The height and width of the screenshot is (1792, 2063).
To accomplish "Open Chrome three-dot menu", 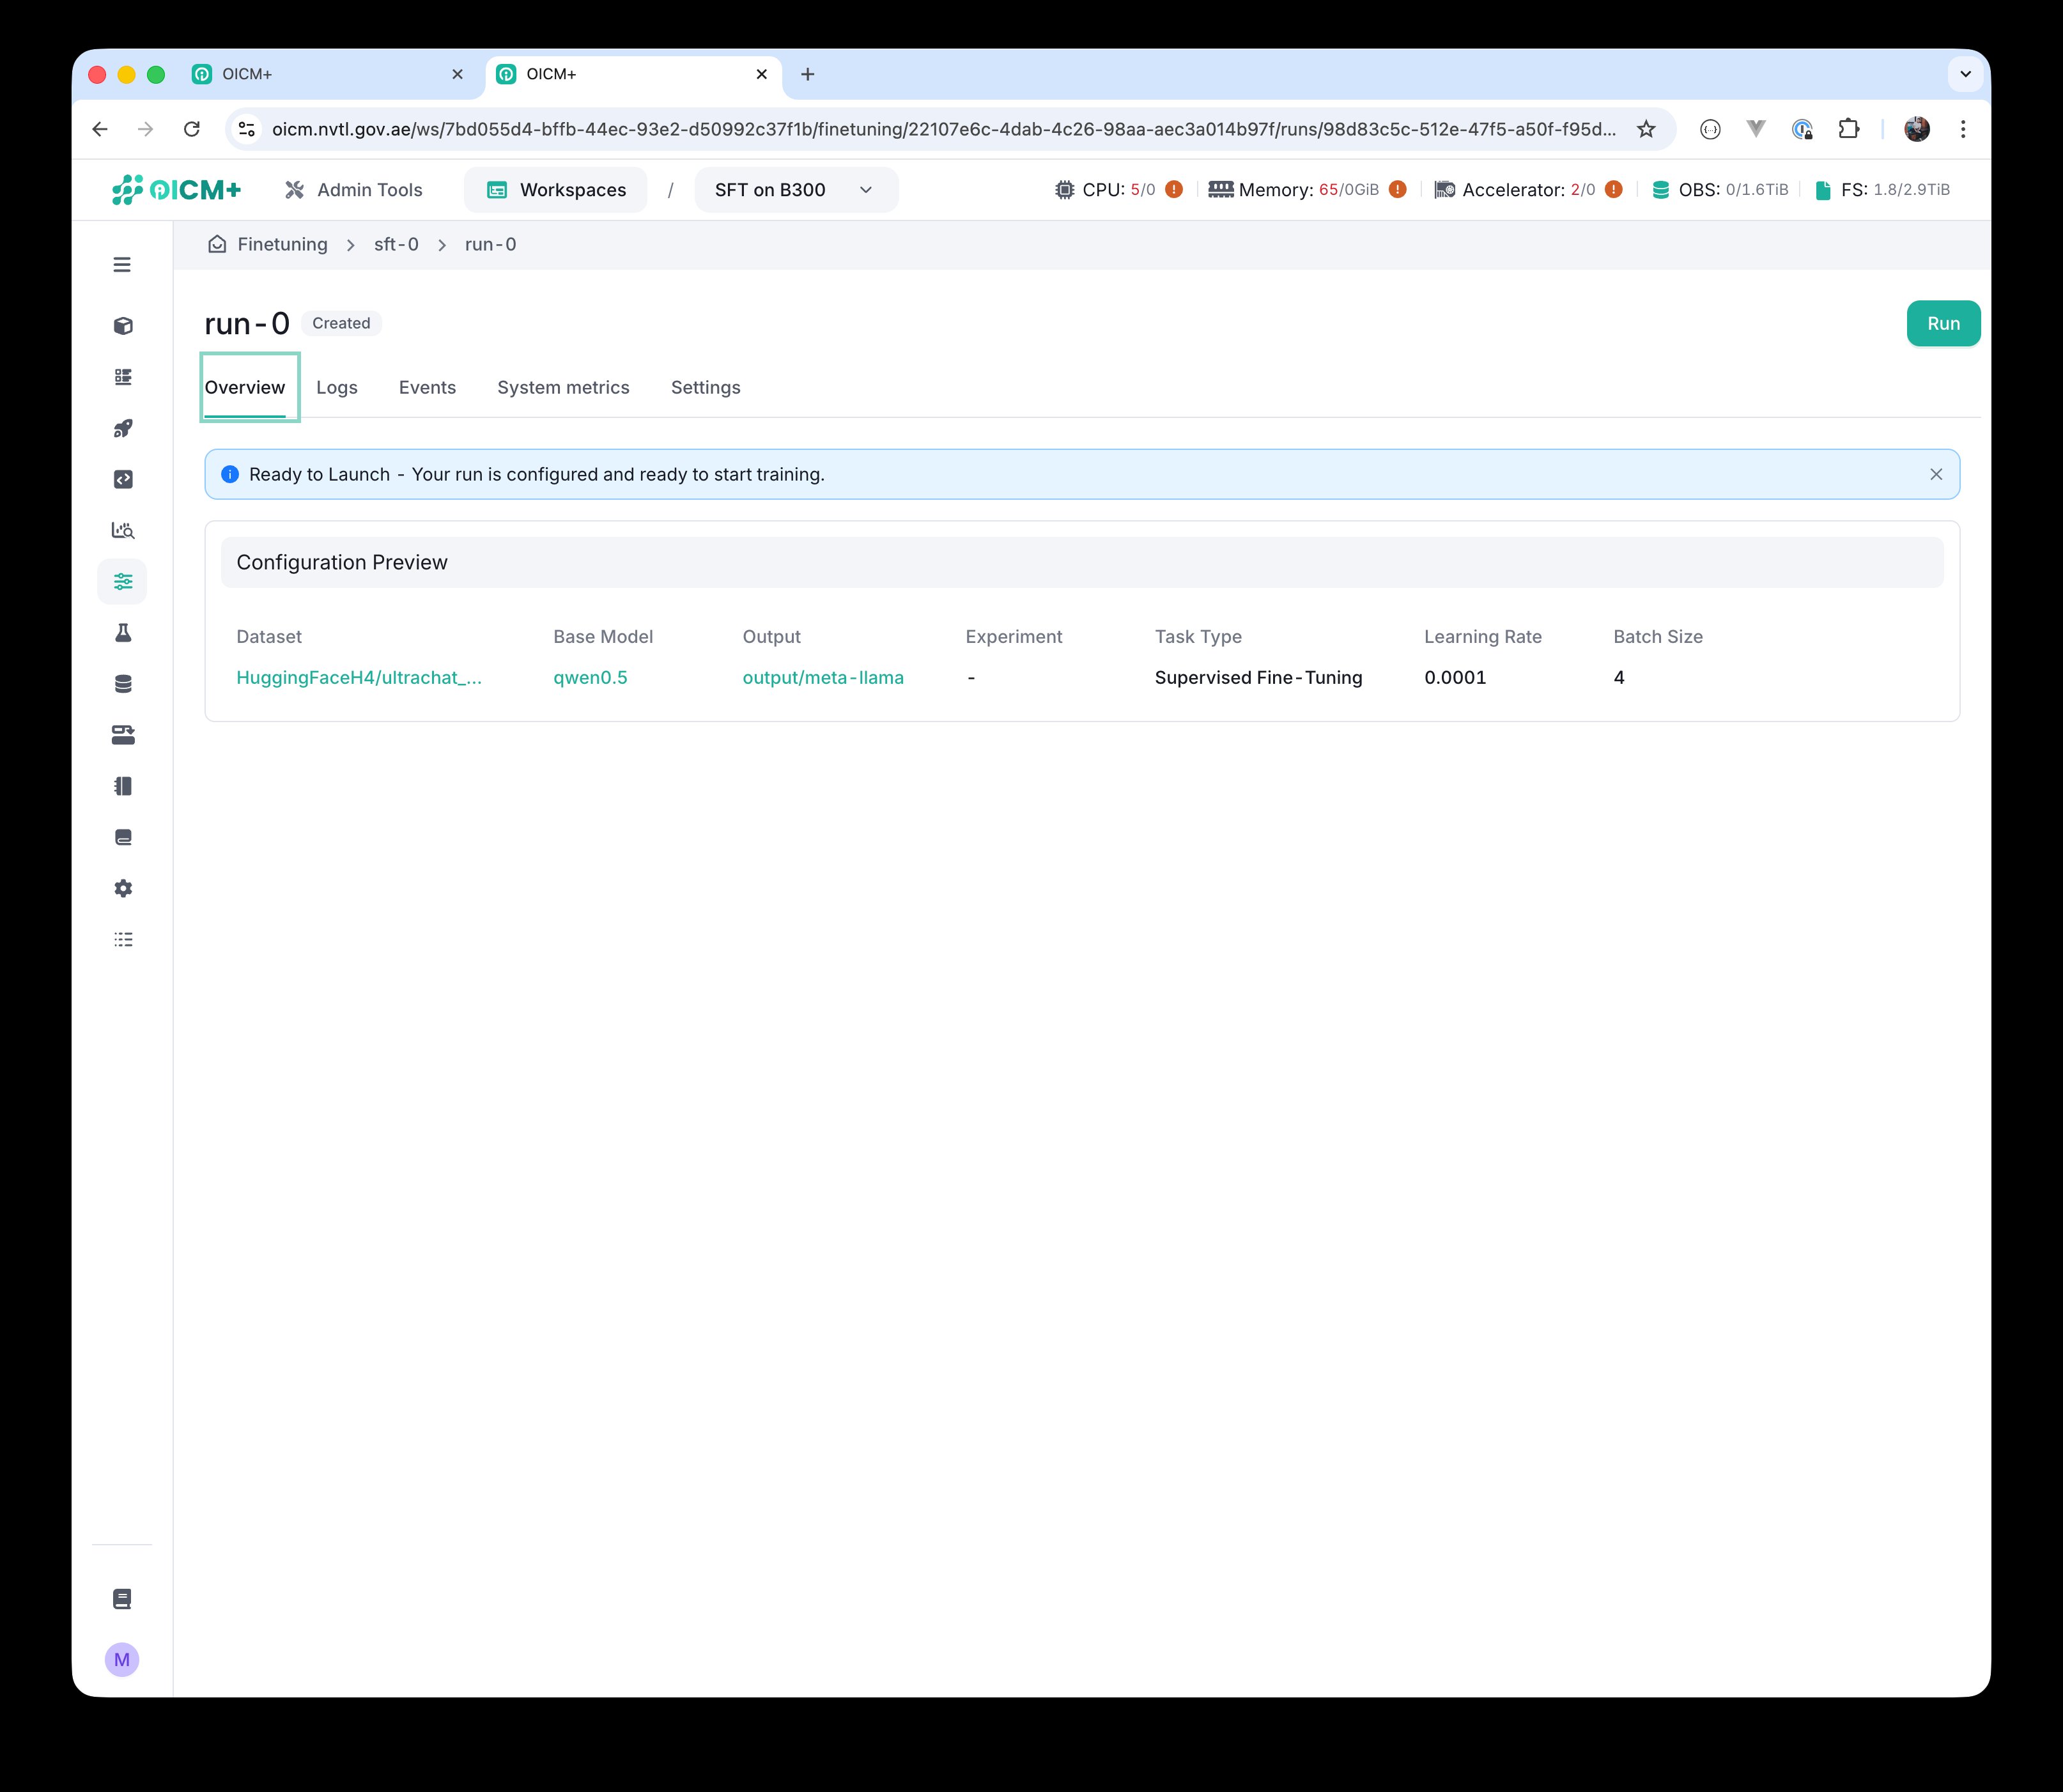I will click(1963, 129).
